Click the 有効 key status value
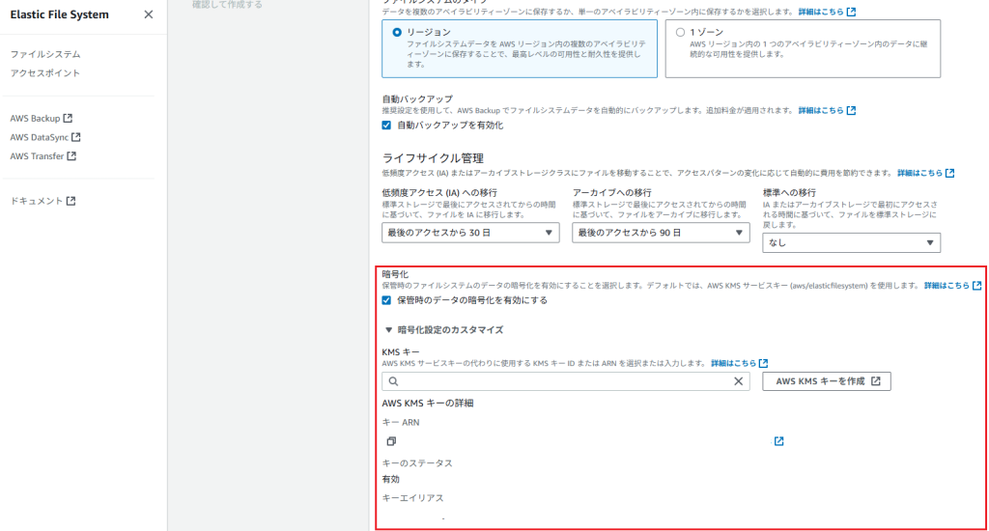The image size is (989, 531). coord(391,479)
